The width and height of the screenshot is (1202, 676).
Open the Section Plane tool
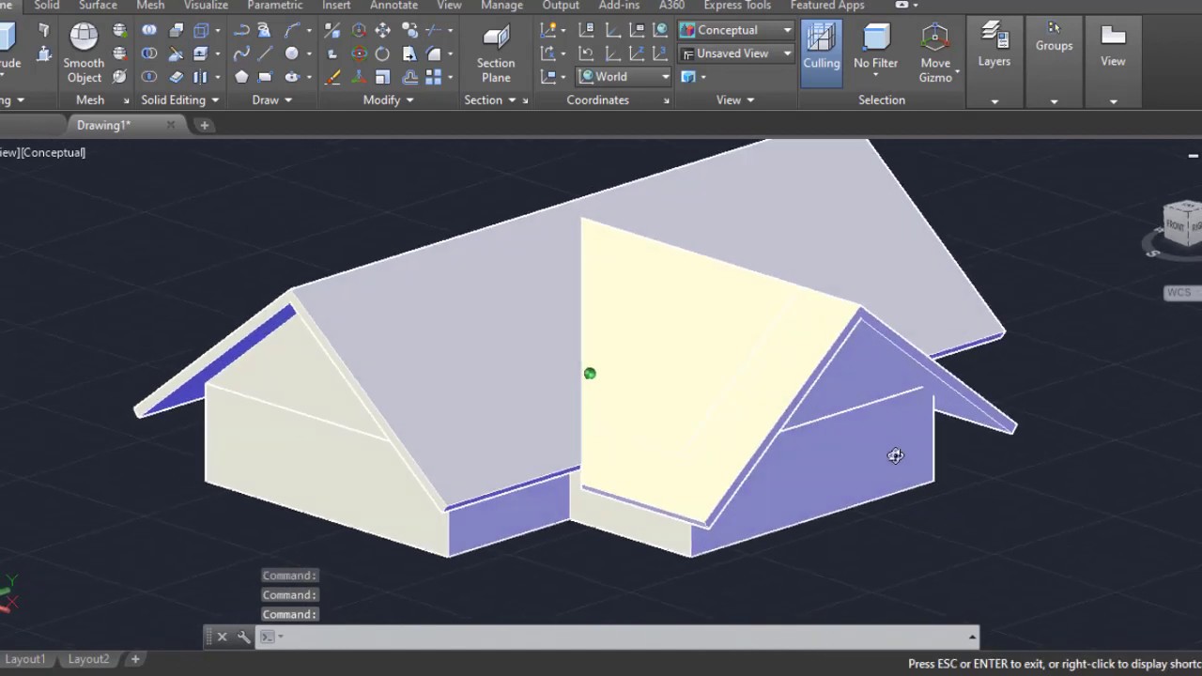pyautogui.click(x=496, y=54)
